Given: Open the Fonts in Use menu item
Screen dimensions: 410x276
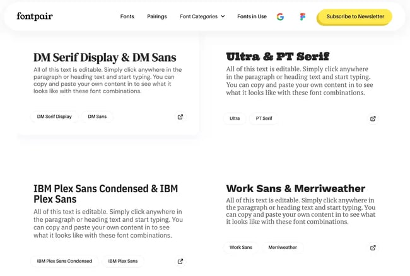Looking at the screenshot, I should pyautogui.click(x=252, y=16).
